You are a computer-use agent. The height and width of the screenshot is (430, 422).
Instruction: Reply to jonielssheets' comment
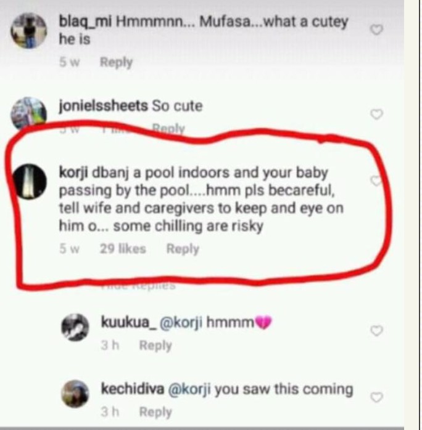click(168, 128)
